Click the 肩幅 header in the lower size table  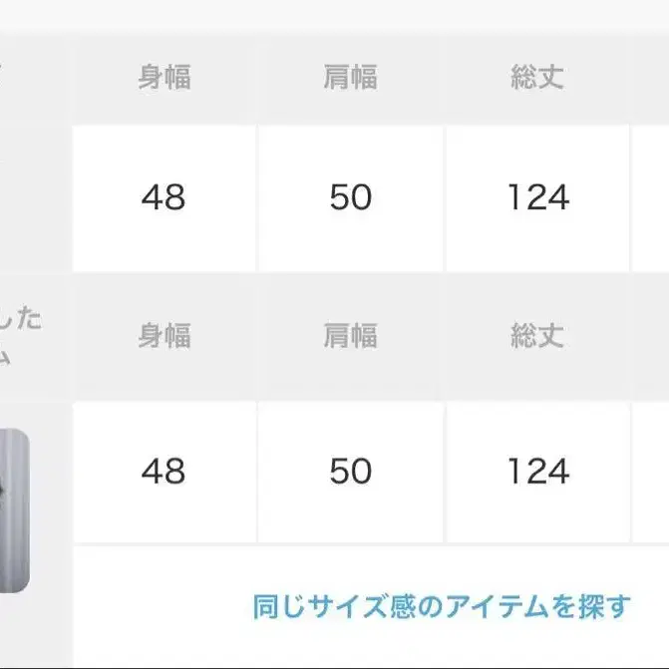click(350, 337)
